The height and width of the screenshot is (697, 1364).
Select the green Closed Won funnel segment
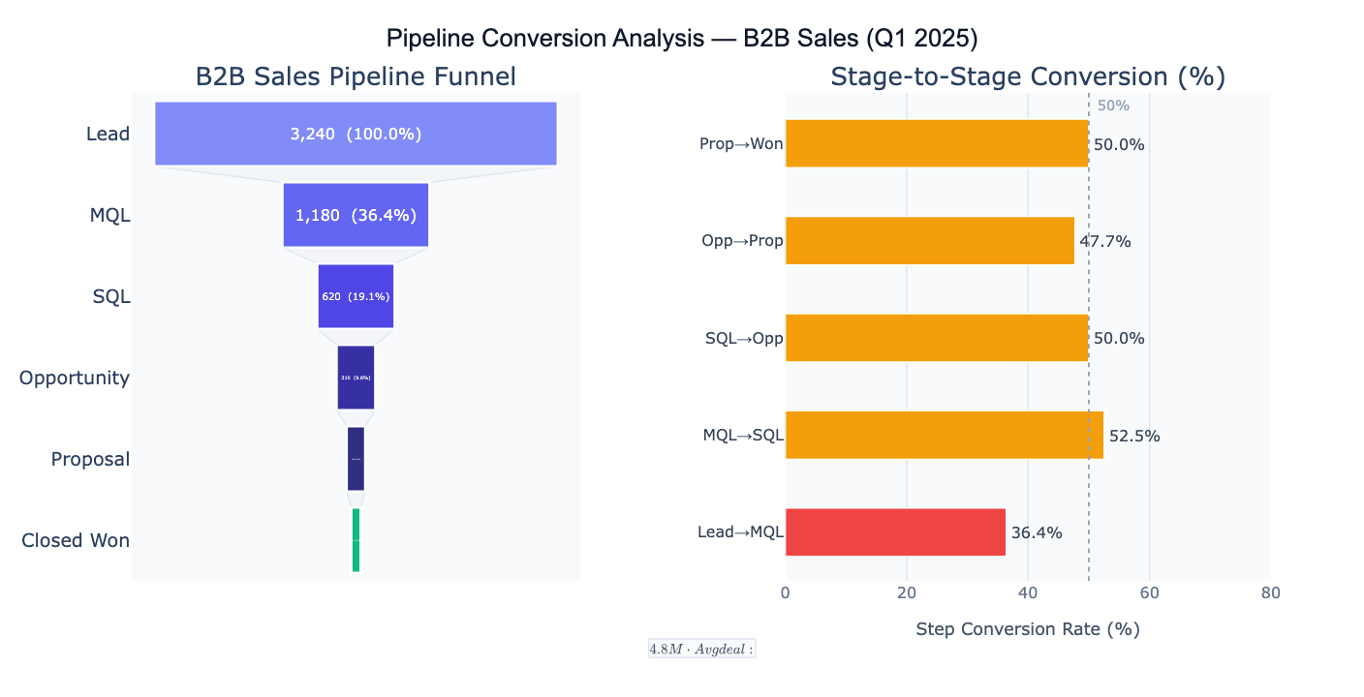356,540
